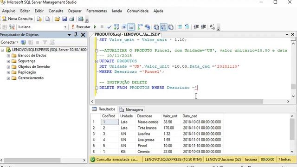The width and height of the screenshot is (297, 167).
Task: Open the Activity Monitor toolbar icon
Action: pos(81,19)
